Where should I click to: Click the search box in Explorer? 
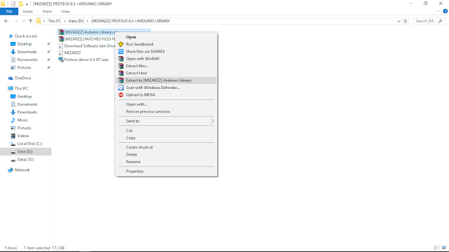[x=429, y=21]
